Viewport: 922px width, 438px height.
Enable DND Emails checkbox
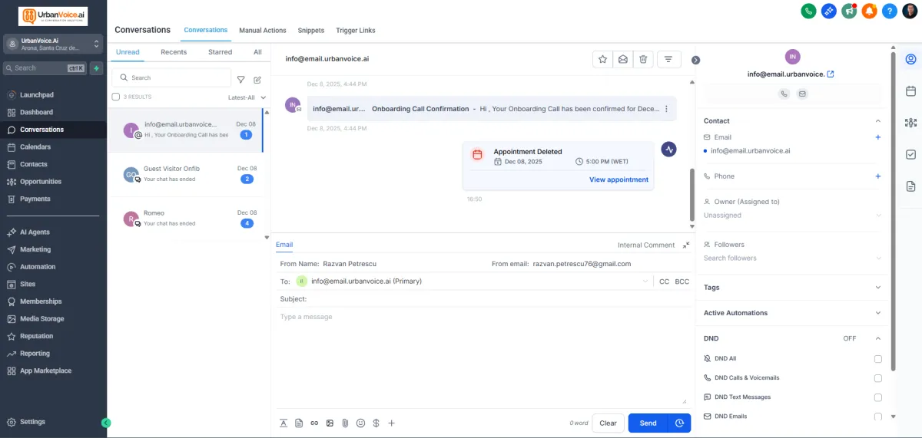(877, 417)
